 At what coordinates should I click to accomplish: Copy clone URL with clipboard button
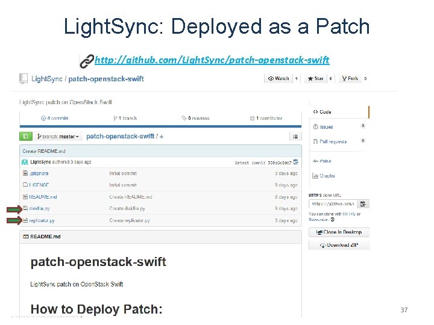point(363,204)
